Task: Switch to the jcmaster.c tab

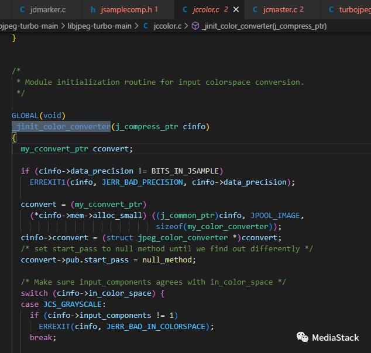Action: point(280,10)
